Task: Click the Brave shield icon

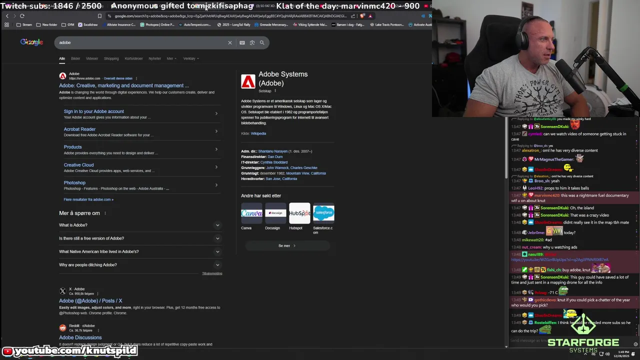Action: point(362,16)
